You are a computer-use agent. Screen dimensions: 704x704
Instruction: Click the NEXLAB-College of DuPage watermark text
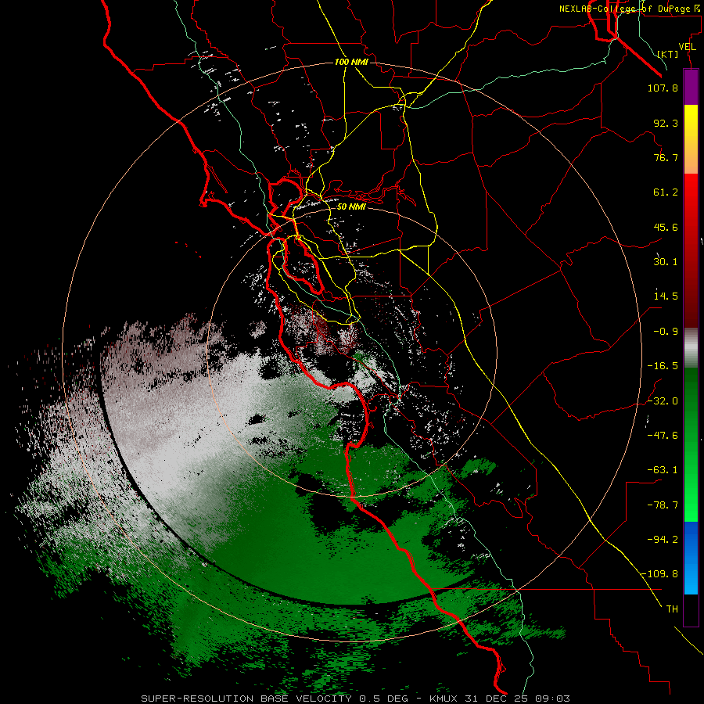629,9
